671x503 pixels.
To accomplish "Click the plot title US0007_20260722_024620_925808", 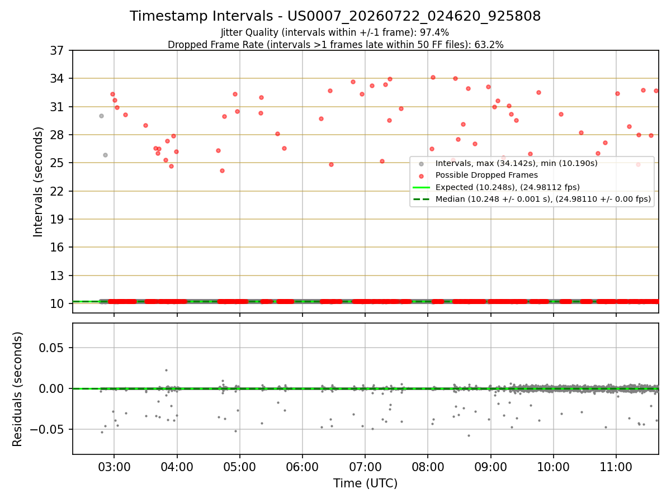I will click(335, 16).
